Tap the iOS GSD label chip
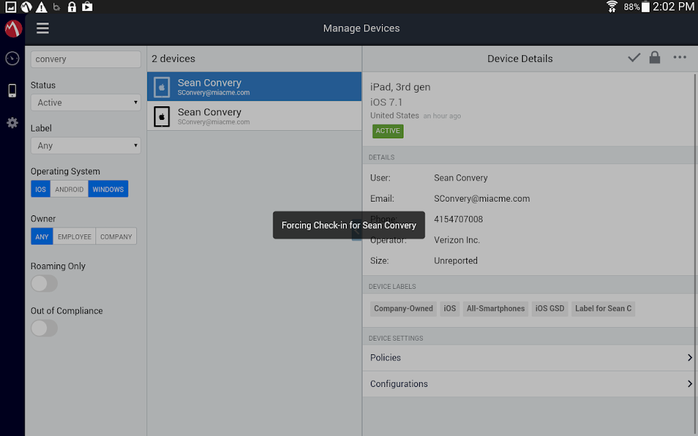 click(550, 309)
